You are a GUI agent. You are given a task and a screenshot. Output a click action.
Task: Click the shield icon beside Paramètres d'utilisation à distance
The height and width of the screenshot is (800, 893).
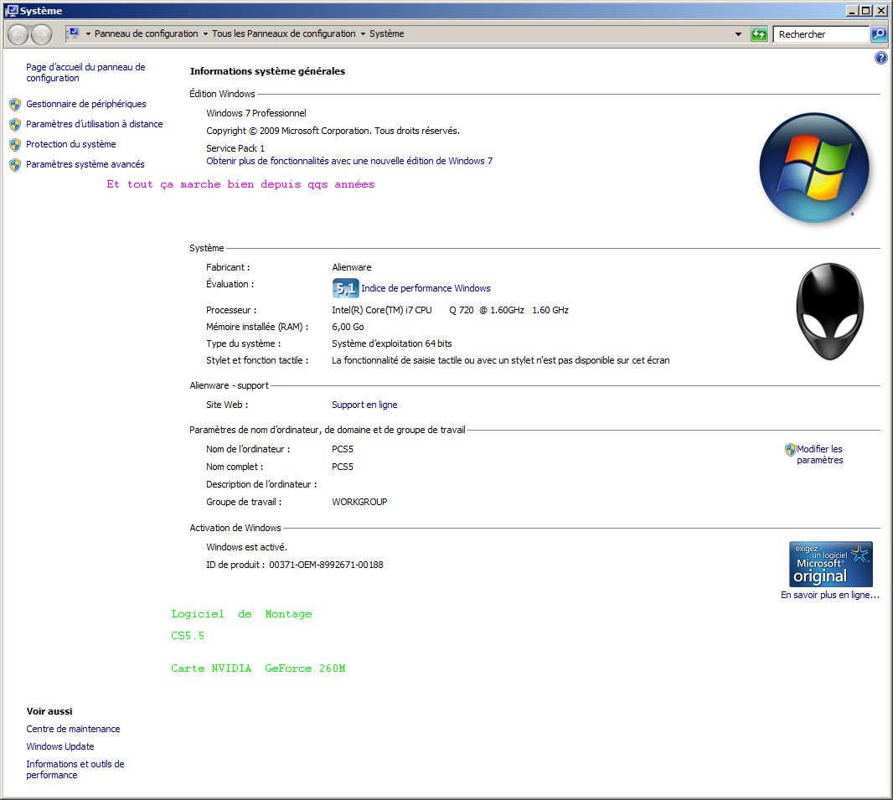coord(15,124)
